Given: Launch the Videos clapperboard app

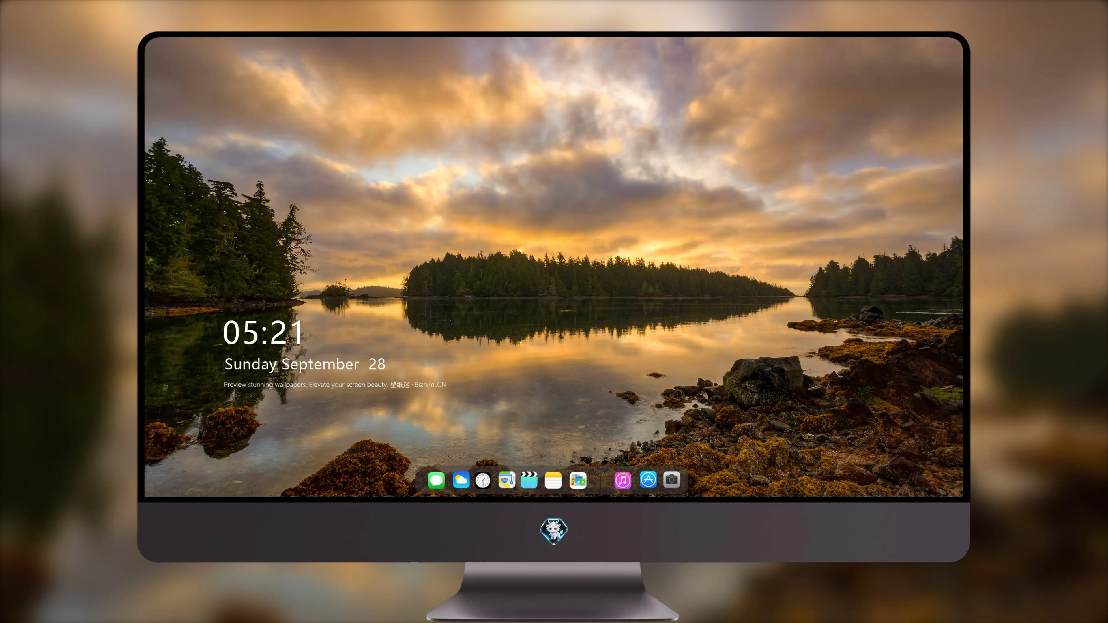Looking at the screenshot, I should coord(529,480).
